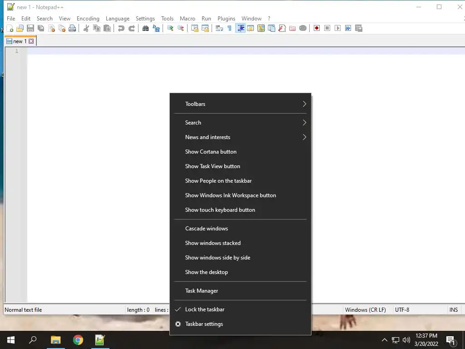Click the Cut scissors icon

[x=86, y=28]
